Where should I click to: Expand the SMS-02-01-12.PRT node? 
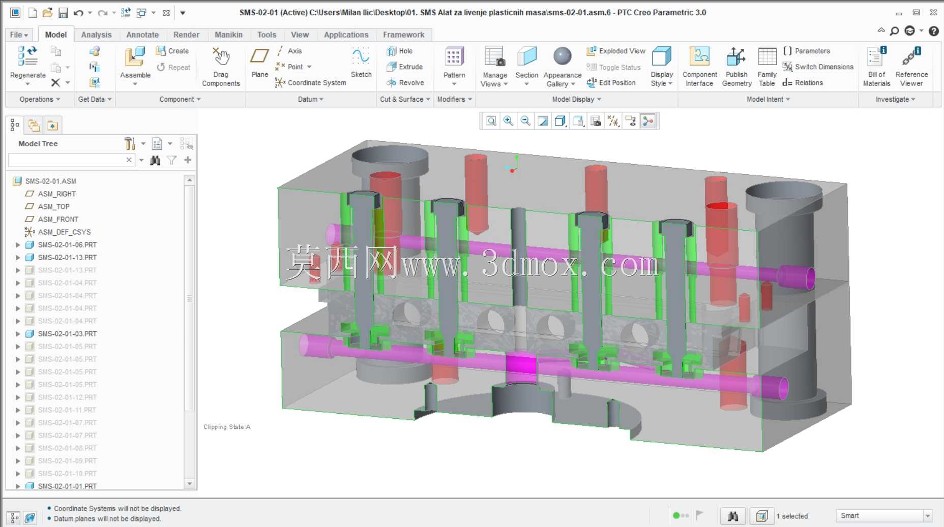18,397
